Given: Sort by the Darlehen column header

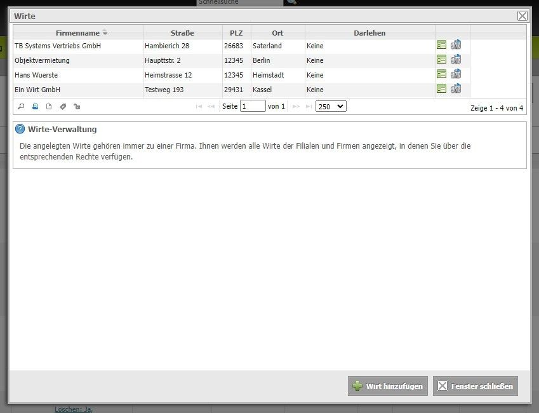Looking at the screenshot, I should [x=370, y=33].
